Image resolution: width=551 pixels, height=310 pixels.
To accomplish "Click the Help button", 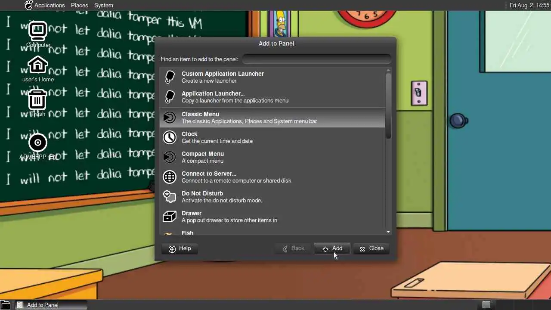I will [180, 248].
